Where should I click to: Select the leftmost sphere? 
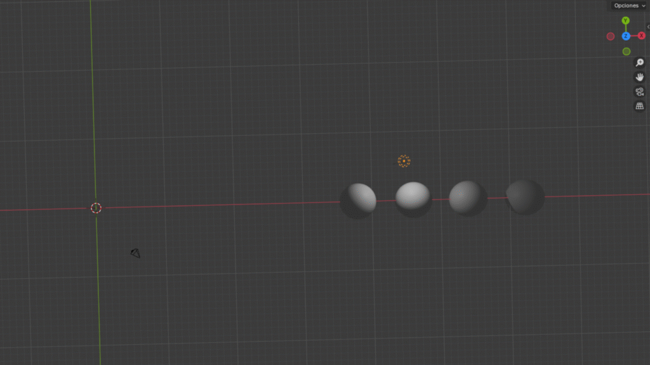click(x=358, y=201)
